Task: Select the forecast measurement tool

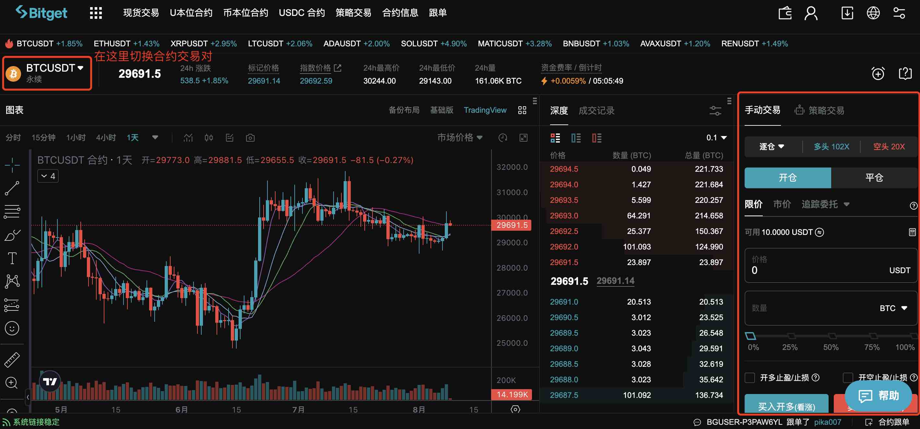Action: click(x=11, y=305)
